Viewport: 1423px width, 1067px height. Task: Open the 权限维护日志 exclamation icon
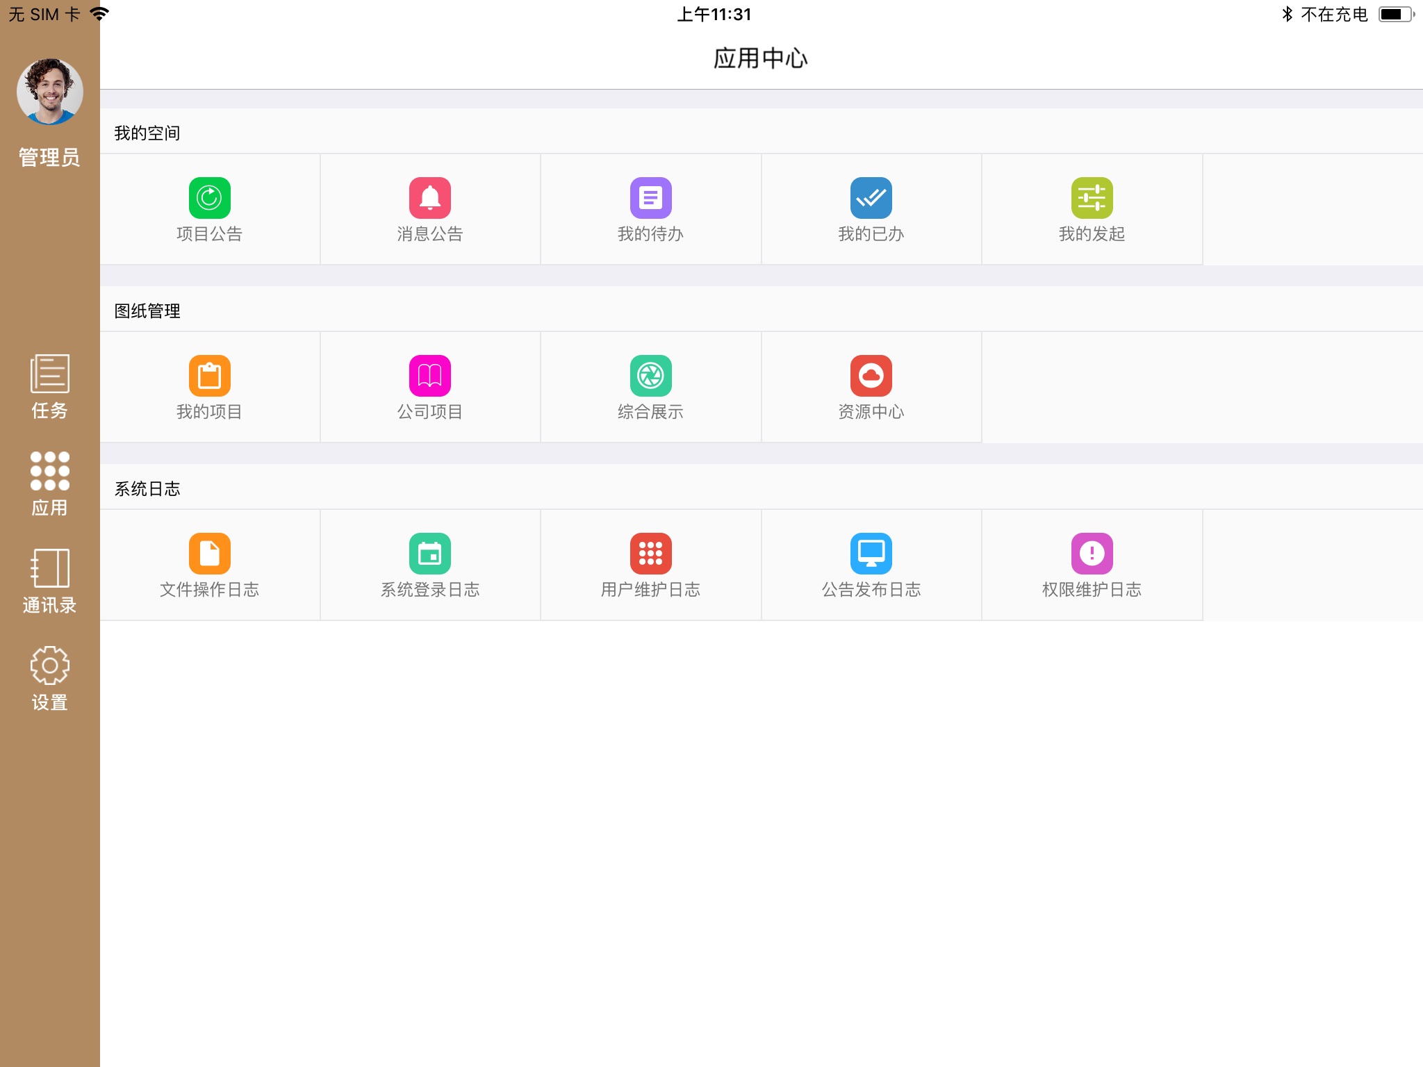coord(1092,554)
